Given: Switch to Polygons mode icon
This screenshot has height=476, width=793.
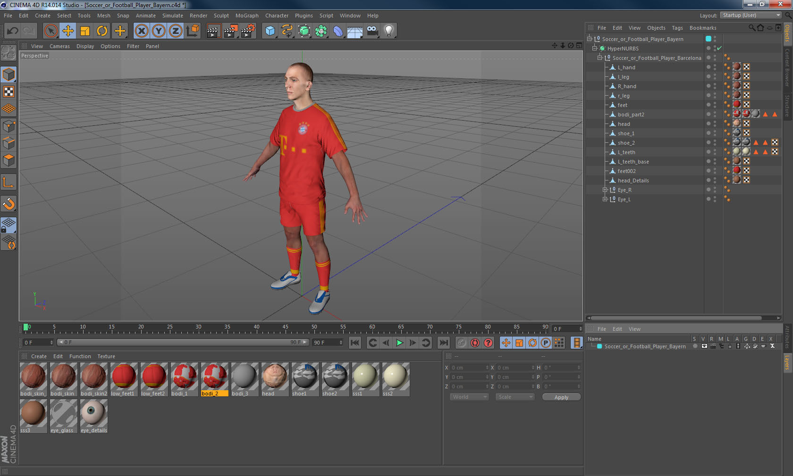Looking at the screenshot, I should (x=8, y=160).
